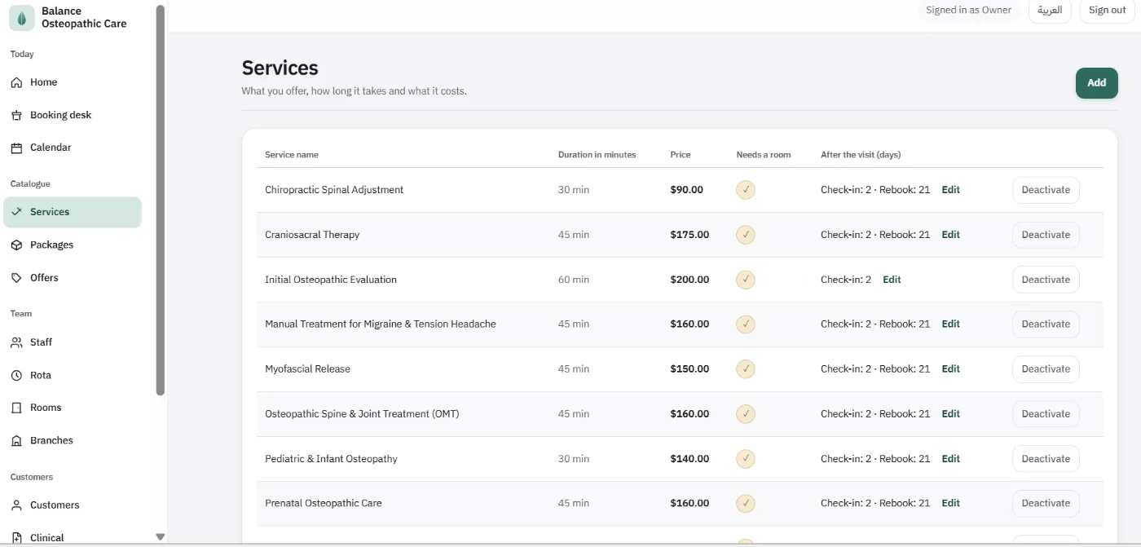Image resolution: width=1141 pixels, height=547 pixels.
Task: Switch language to العربية
Action: pos(1050,11)
